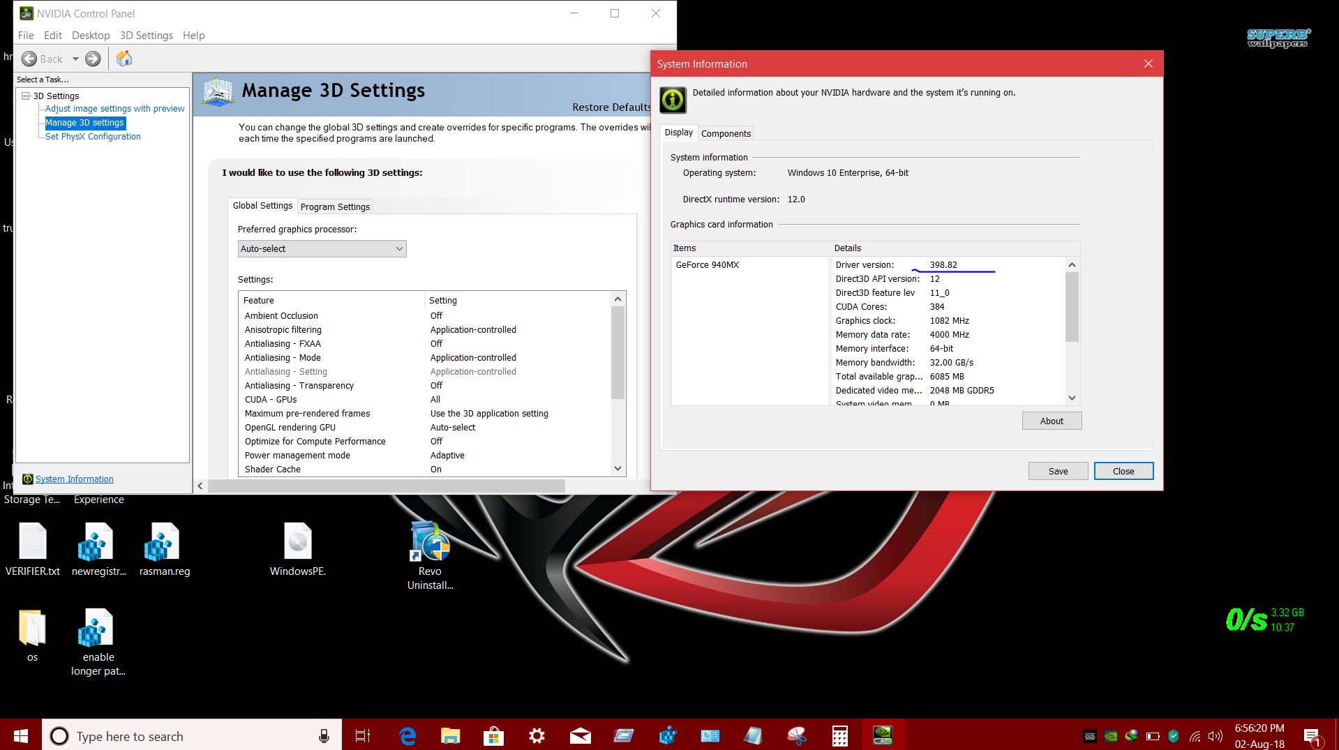Select CUDA - GPUs row
Viewport: 1339px width, 750px height.
point(425,400)
